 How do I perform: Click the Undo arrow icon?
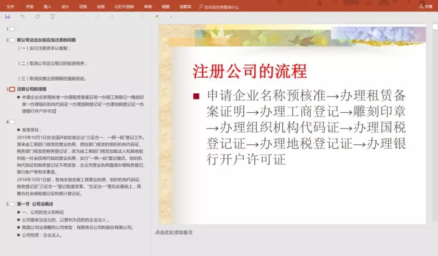click(x=23, y=17)
